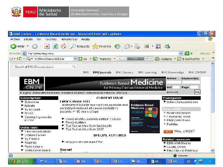Open the mail icon dropdown arrow
223x167 pixels.
pos(132,46)
